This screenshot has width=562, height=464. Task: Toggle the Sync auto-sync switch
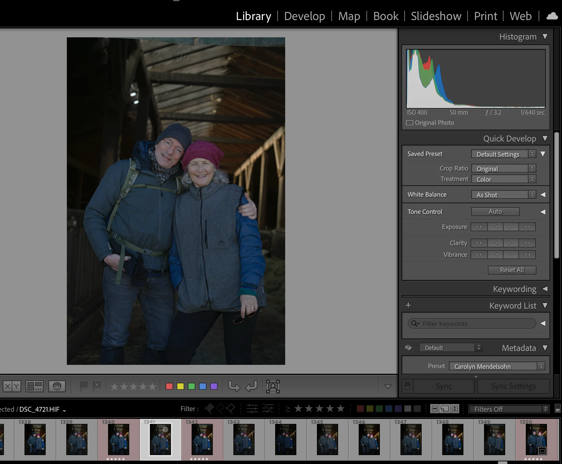[407, 386]
